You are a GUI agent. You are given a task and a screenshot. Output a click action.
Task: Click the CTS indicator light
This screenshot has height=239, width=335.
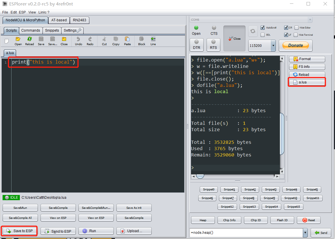point(214,28)
